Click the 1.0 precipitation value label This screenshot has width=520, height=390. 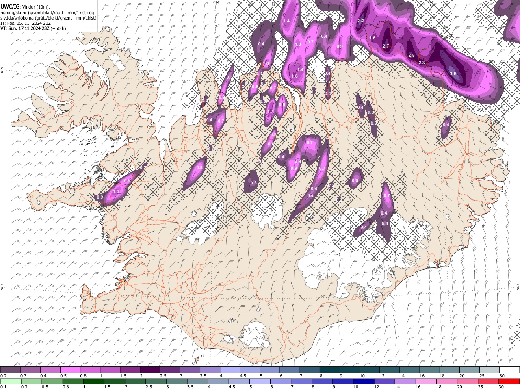(x=298, y=45)
